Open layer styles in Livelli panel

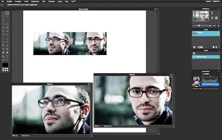point(202,47)
